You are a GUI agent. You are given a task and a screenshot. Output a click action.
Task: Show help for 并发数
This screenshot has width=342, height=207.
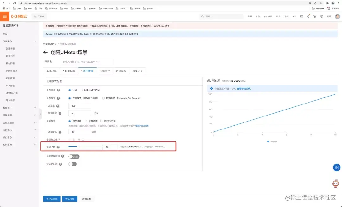58,106
